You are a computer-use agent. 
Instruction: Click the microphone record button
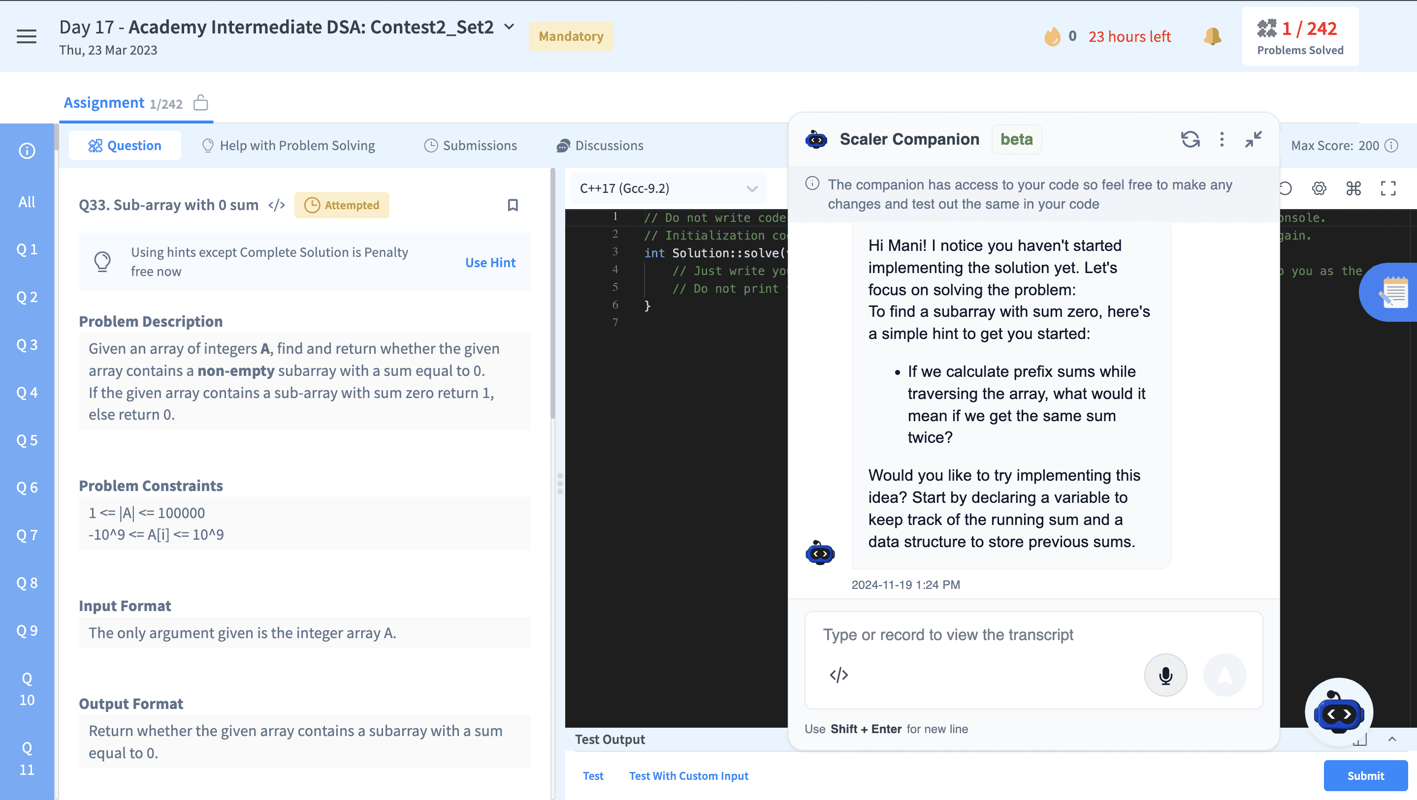1165,675
